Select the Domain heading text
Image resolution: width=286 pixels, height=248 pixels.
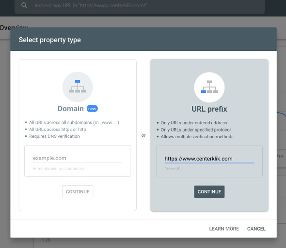71,109
